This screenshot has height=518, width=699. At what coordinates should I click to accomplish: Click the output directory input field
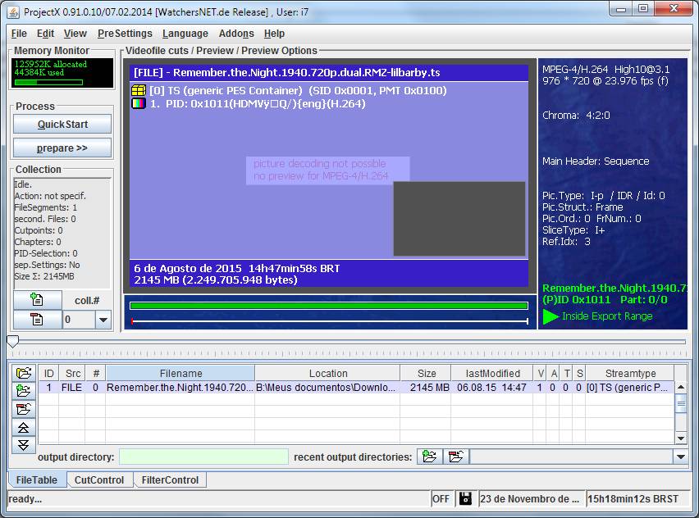coord(203,457)
